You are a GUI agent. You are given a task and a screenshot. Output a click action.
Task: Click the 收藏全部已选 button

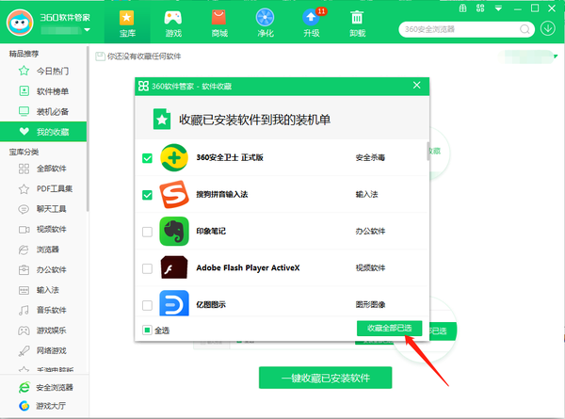(389, 328)
